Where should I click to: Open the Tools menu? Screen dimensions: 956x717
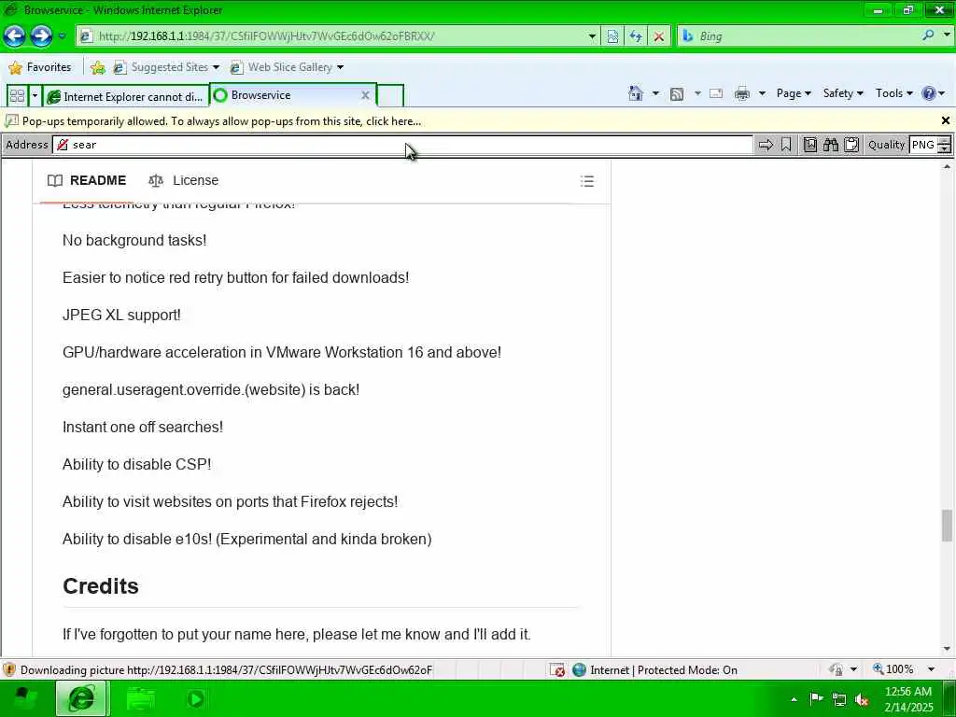coord(893,93)
